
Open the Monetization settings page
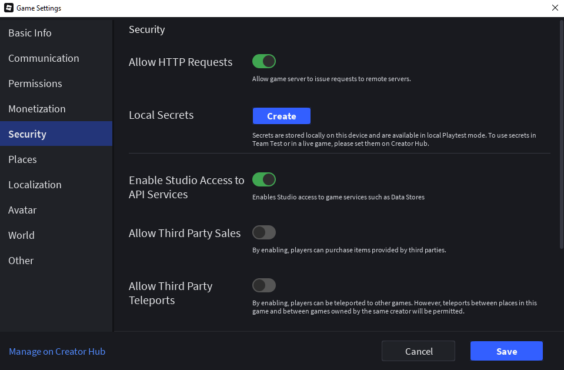point(37,109)
